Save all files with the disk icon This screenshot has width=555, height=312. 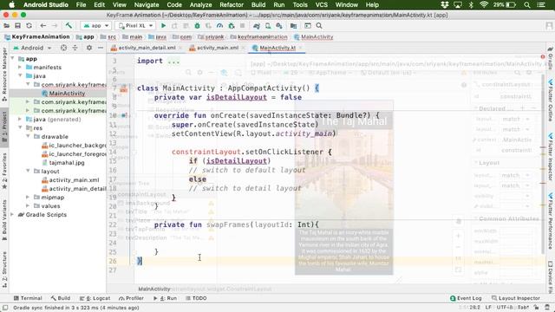[17, 26]
